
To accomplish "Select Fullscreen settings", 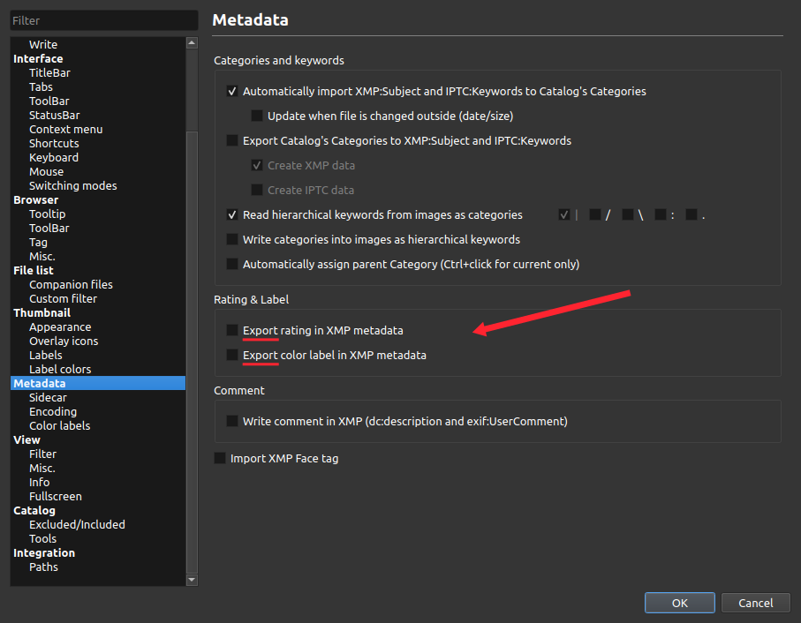I will pos(56,496).
